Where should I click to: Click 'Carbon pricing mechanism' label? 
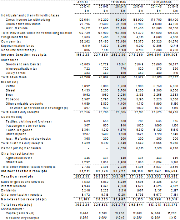point(21,148)
